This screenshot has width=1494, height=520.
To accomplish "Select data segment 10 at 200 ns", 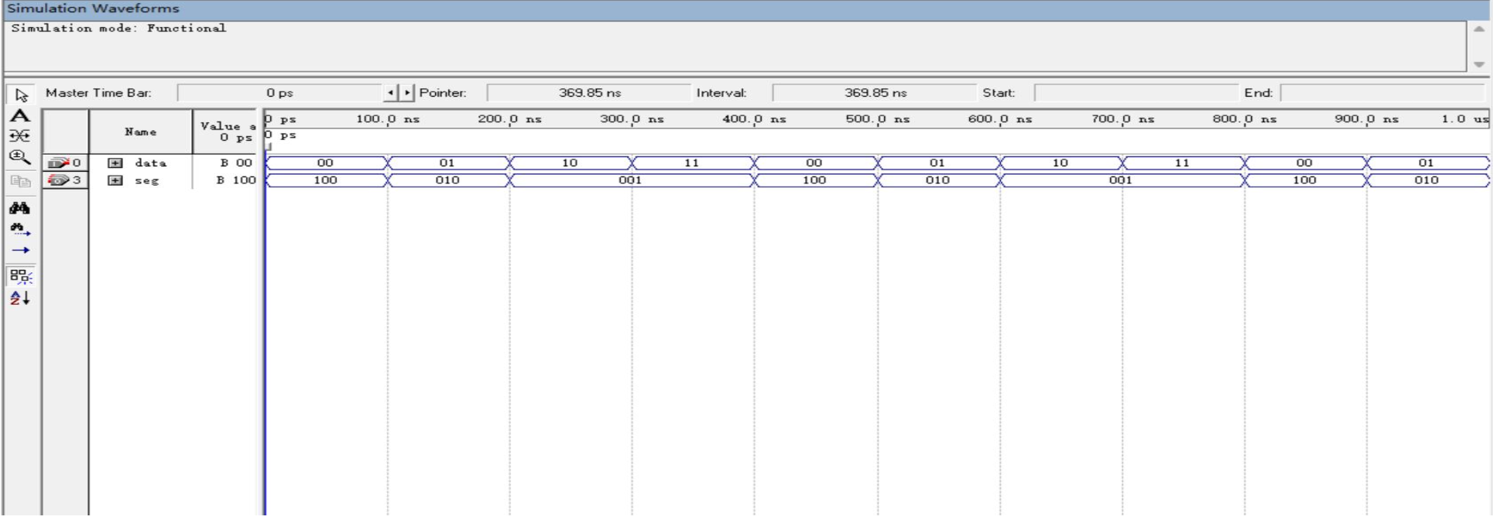I will 571,163.
